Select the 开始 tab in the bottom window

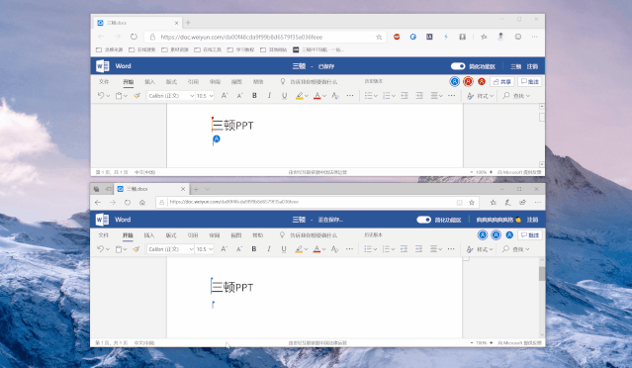[x=128, y=235]
